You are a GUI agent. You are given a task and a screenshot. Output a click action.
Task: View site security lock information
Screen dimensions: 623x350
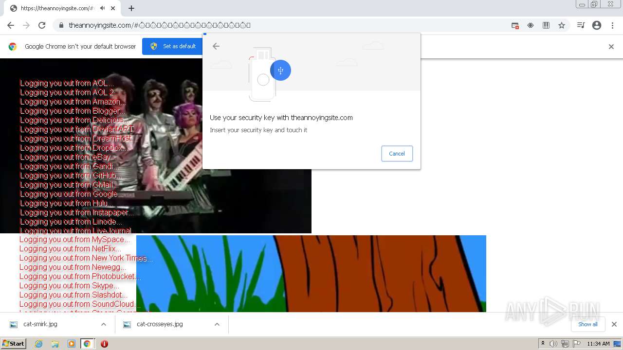pos(61,25)
